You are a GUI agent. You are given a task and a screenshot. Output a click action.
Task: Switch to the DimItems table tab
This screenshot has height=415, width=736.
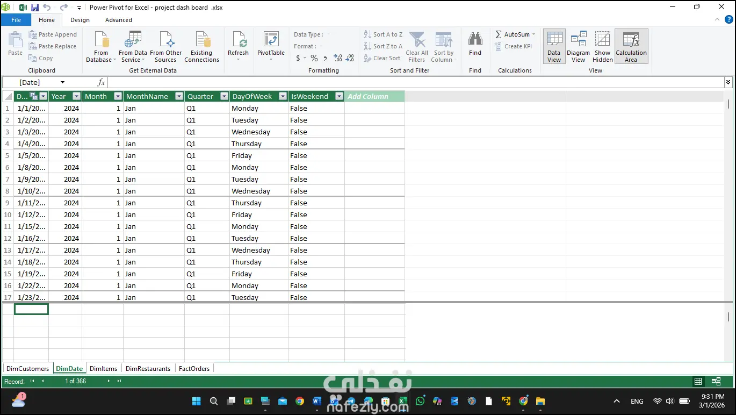coord(103,368)
